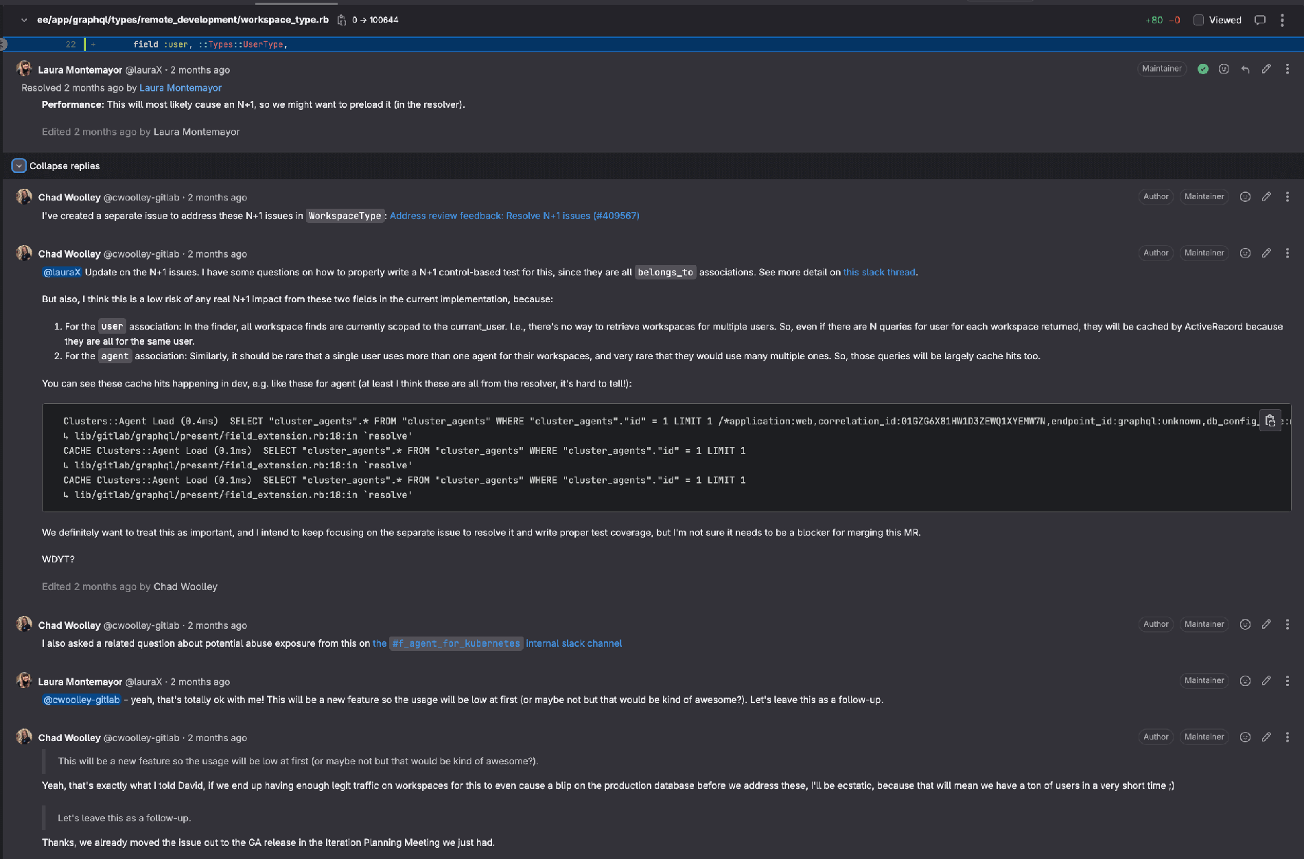The width and height of the screenshot is (1304, 859).
Task: Add emoji reaction to Laura's first comment
Action: tap(1224, 69)
